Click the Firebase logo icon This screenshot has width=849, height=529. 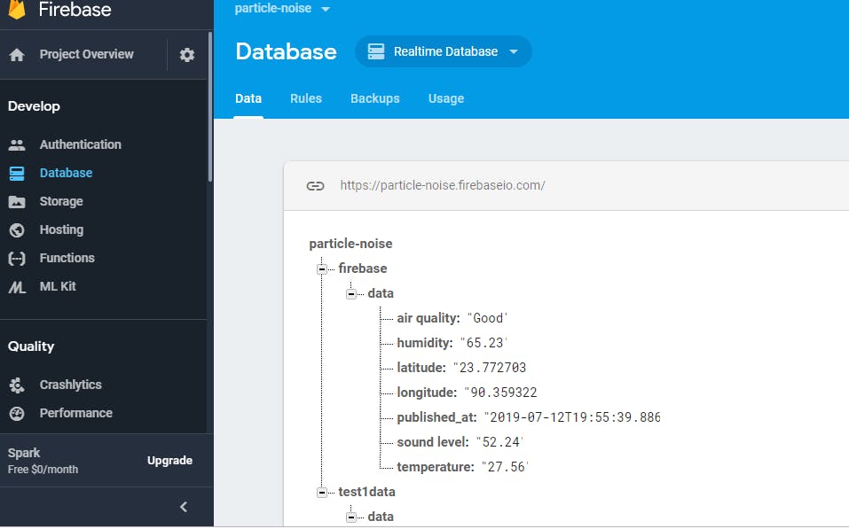coord(17,9)
